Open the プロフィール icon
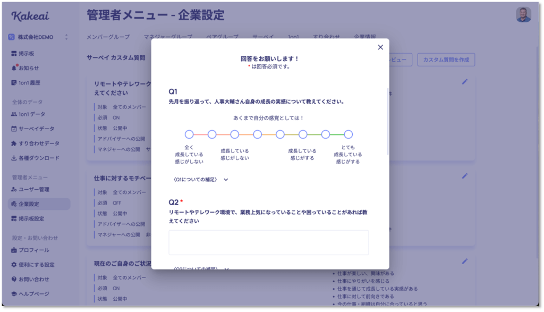This screenshot has width=544, height=312. click(14, 250)
